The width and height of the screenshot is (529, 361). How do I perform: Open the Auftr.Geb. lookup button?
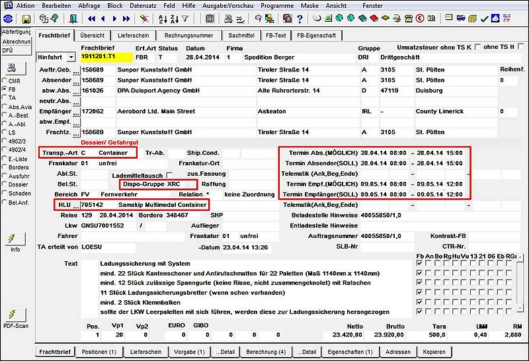pyautogui.click(x=77, y=71)
